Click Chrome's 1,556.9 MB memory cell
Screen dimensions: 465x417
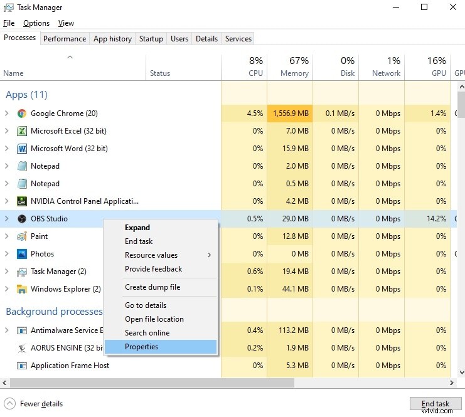[290, 113]
